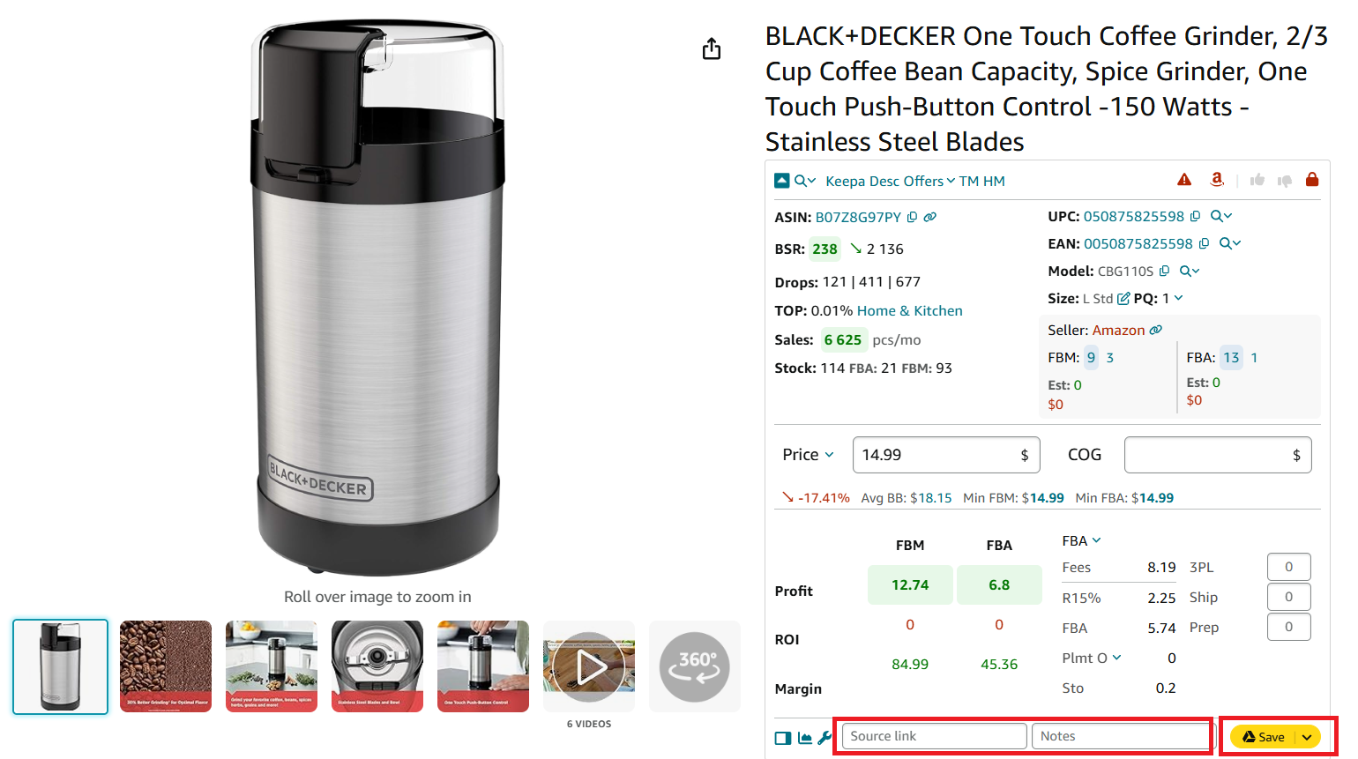Give a thumbs down rating
This screenshot has width=1358, height=759.
[x=1285, y=180]
